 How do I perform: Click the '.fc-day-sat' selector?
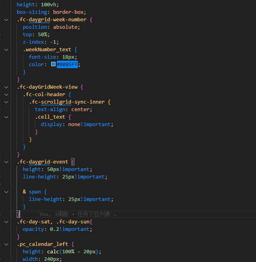tap(33, 222)
